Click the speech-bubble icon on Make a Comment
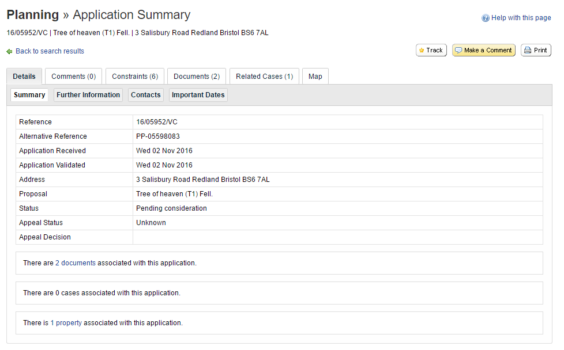Screen dimensions: 564x350 459,50
